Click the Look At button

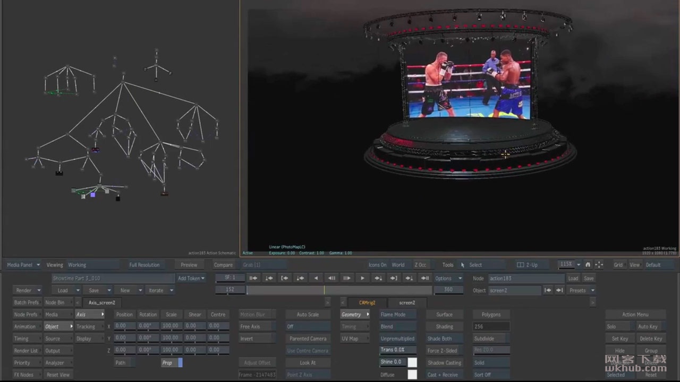pos(308,363)
